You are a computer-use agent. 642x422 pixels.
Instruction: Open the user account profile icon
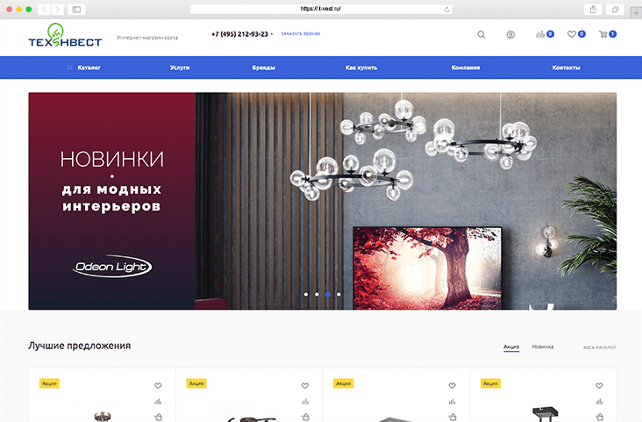(510, 35)
